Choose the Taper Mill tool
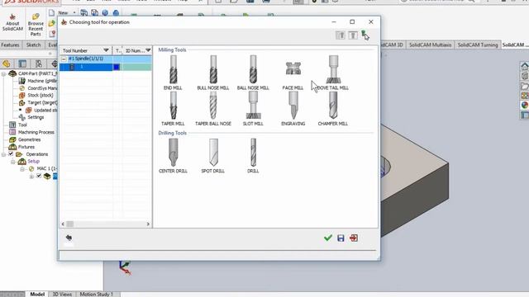Image resolution: width=529 pixels, height=297 pixels. [x=173, y=109]
